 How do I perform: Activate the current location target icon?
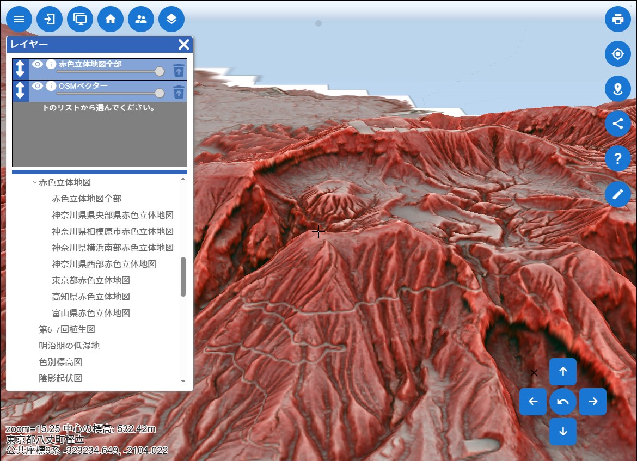point(617,54)
